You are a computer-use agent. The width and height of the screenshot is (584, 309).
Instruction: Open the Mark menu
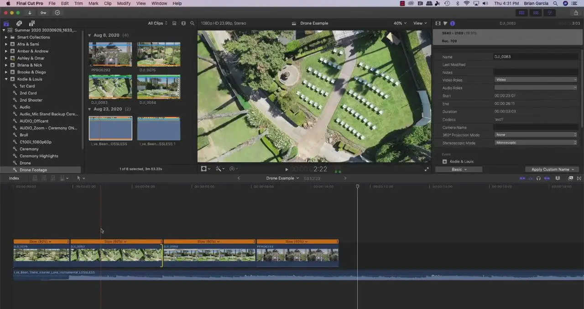[x=93, y=3]
